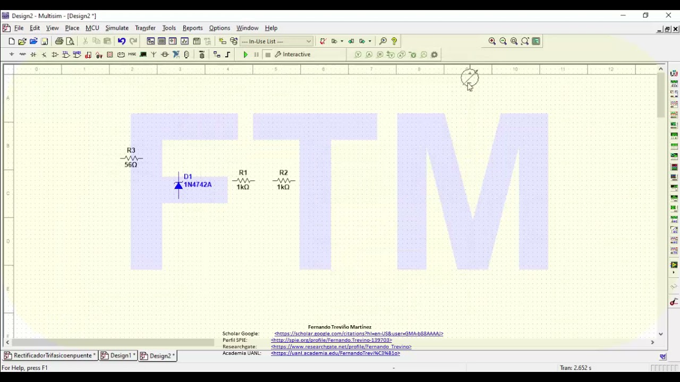Create a new design file
Image resolution: width=680 pixels, height=382 pixels.
click(12, 41)
